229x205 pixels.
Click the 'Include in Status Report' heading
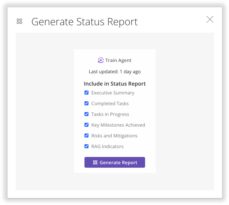pyautogui.click(x=115, y=84)
